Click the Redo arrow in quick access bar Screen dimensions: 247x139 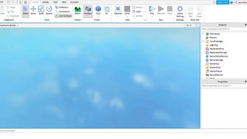17,2
